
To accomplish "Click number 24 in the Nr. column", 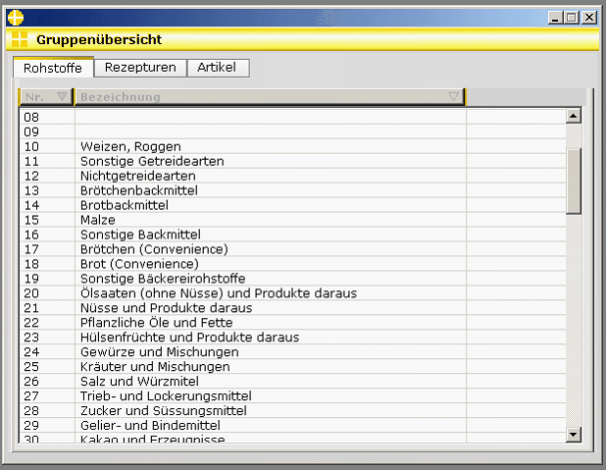I will tap(31, 352).
